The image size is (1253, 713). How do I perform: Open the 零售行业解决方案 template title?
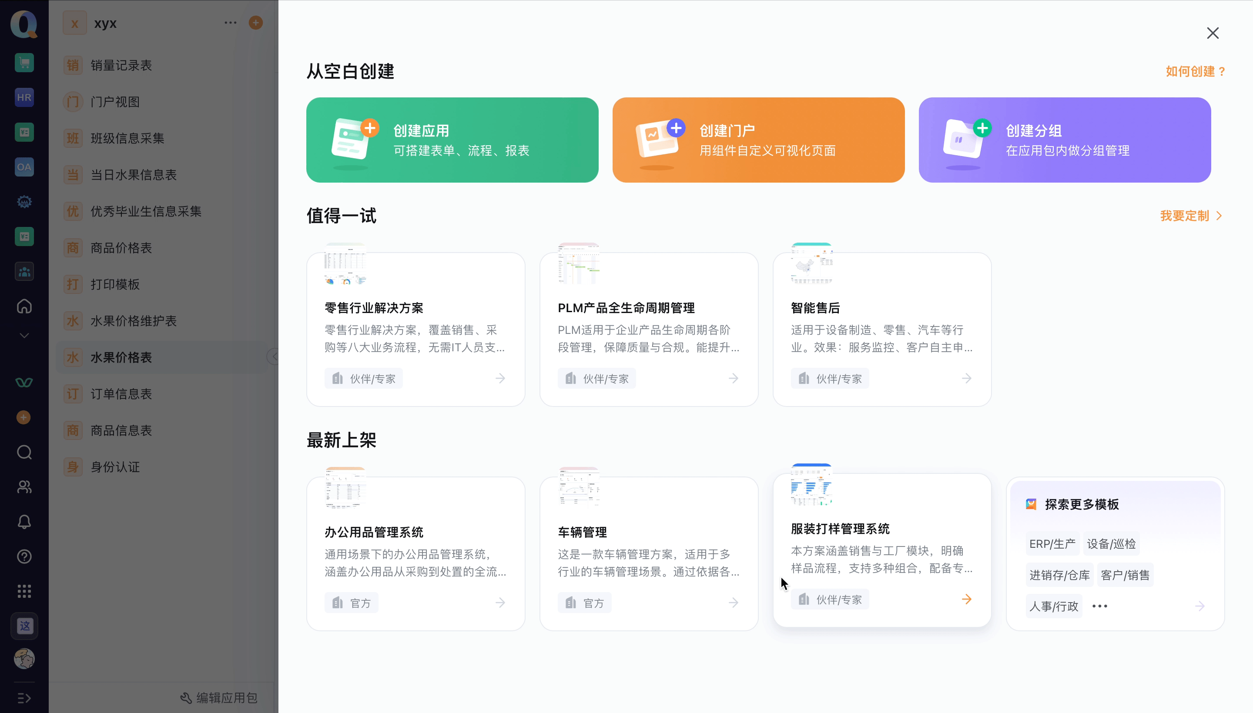[x=374, y=308]
